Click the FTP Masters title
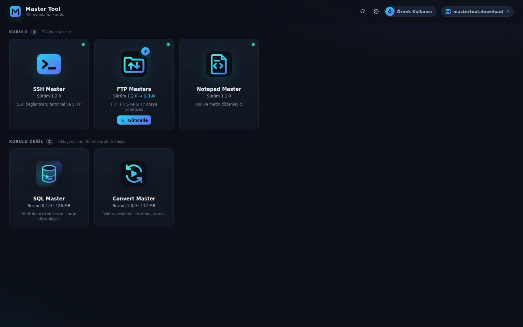 coord(134,89)
